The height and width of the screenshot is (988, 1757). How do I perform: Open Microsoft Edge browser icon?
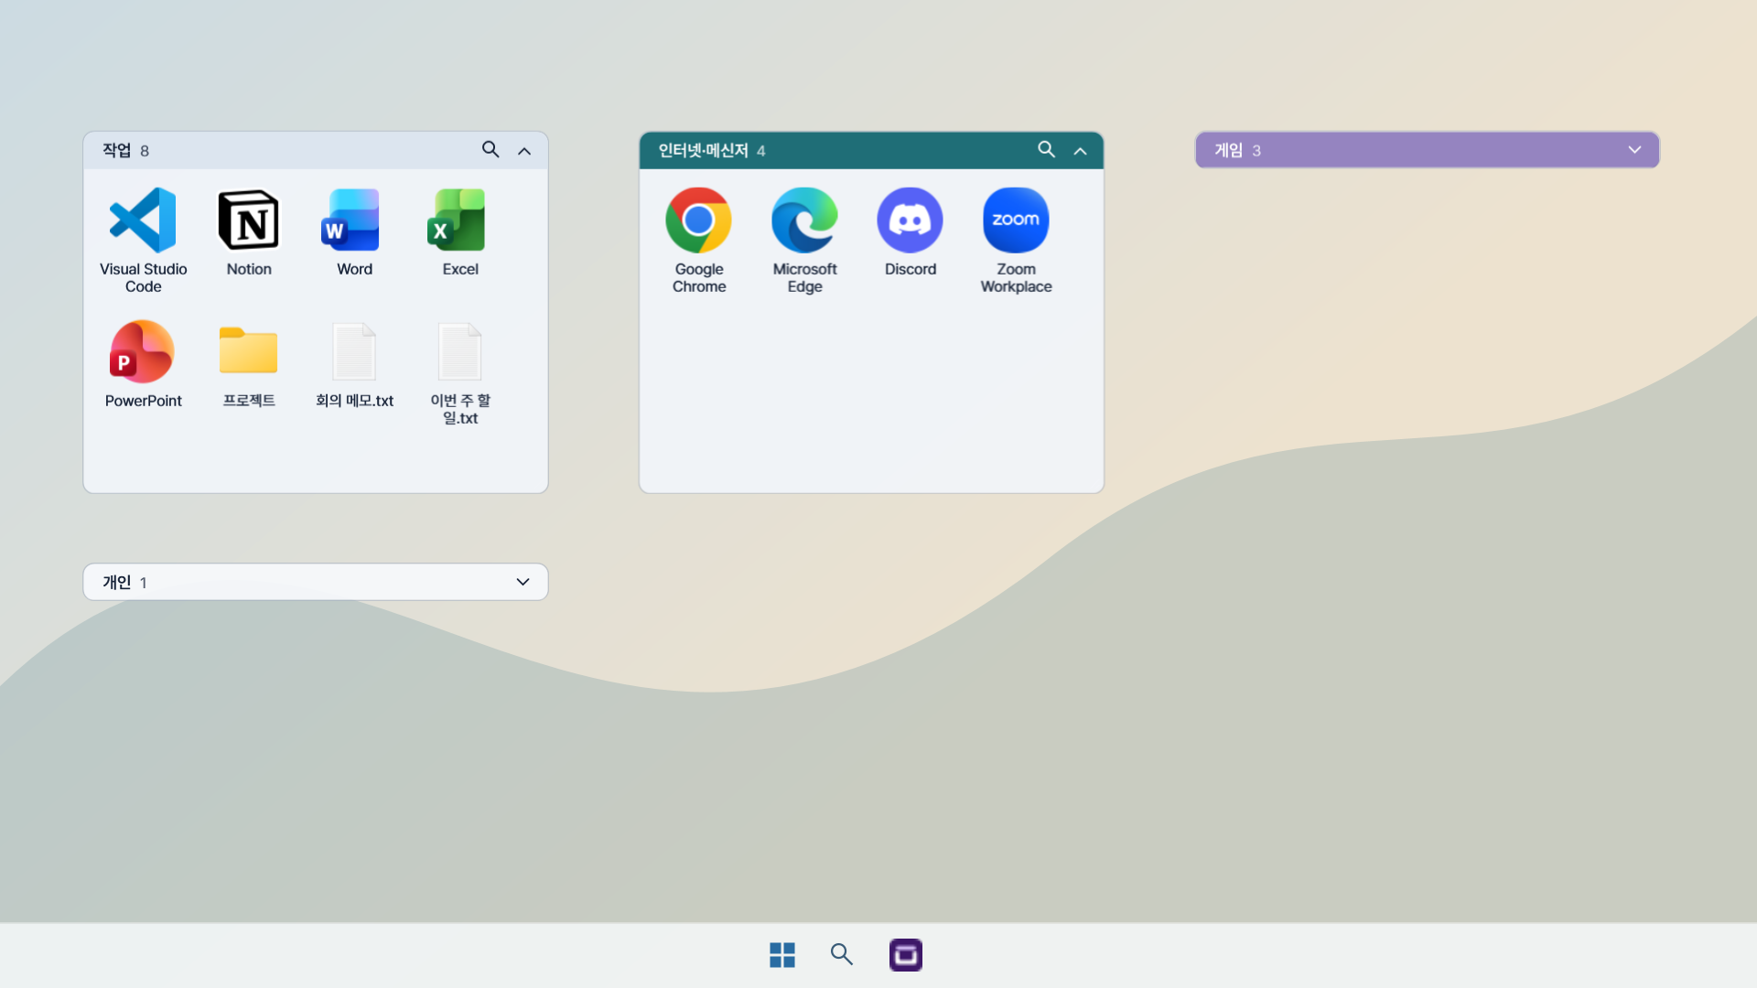804,220
